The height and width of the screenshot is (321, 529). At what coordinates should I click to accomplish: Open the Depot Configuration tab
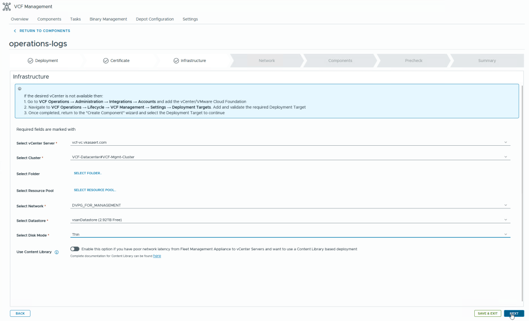pyautogui.click(x=154, y=19)
